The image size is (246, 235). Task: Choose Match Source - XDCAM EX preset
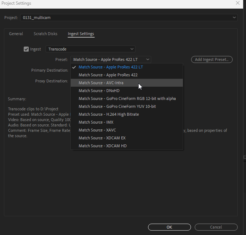tap(127, 138)
